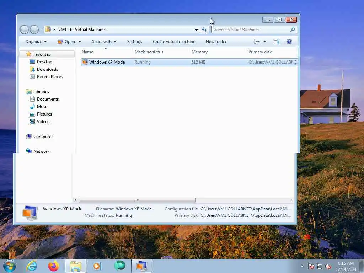Click the taskbar clock showing 8:16 AM
This screenshot has height=273, width=364.
pos(346,266)
